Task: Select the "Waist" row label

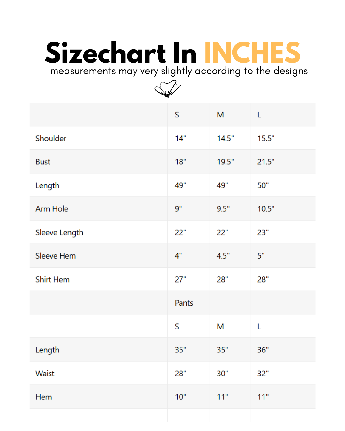Action: 45,374
